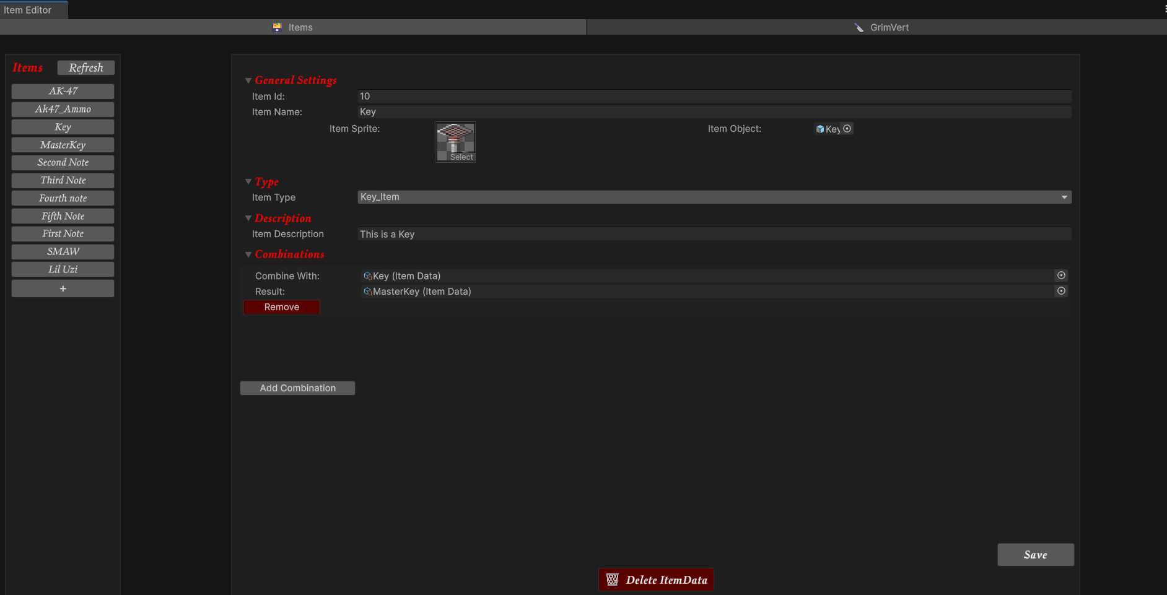The width and height of the screenshot is (1167, 595).
Task: Switch to the Items tab
Action: tap(293, 27)
